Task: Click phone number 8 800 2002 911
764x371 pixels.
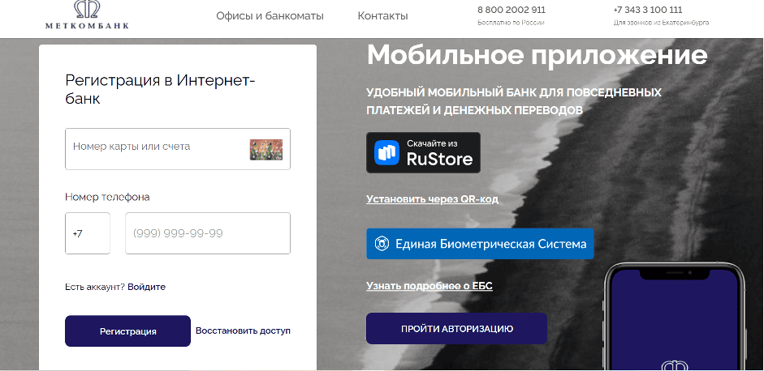Action: pos(511,10)
